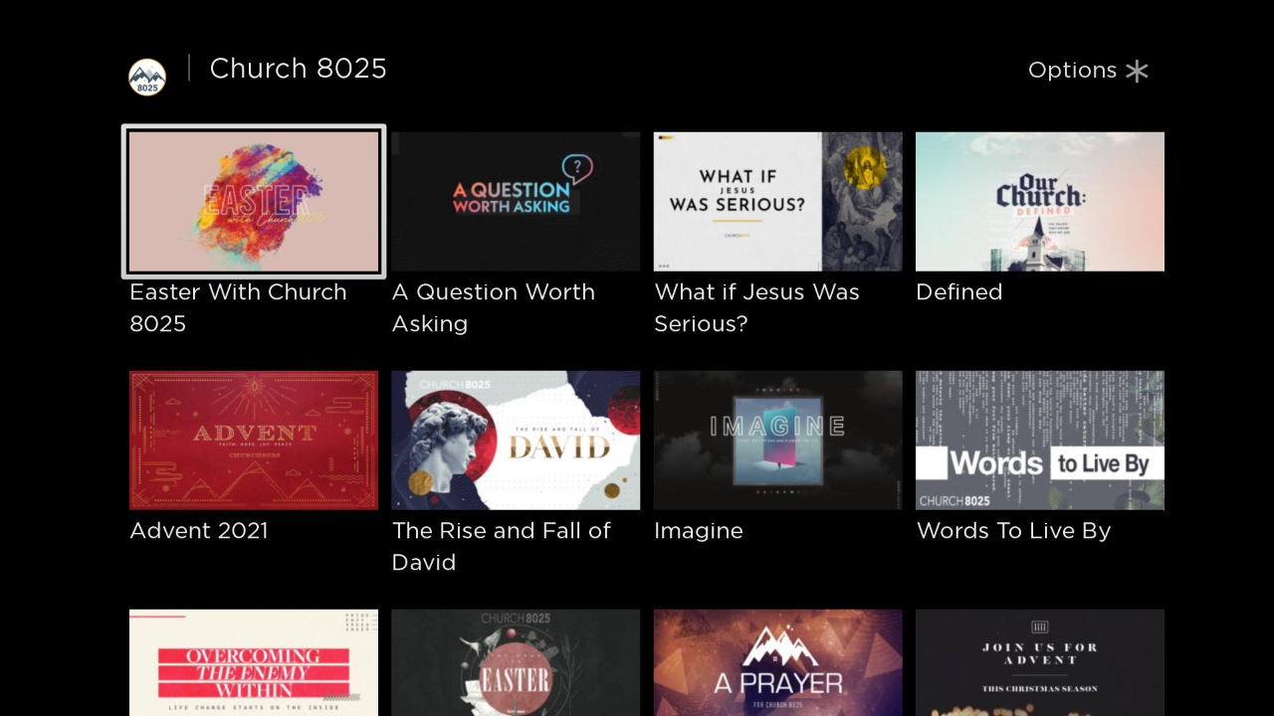Click the Imagine title label

point(698,530)
